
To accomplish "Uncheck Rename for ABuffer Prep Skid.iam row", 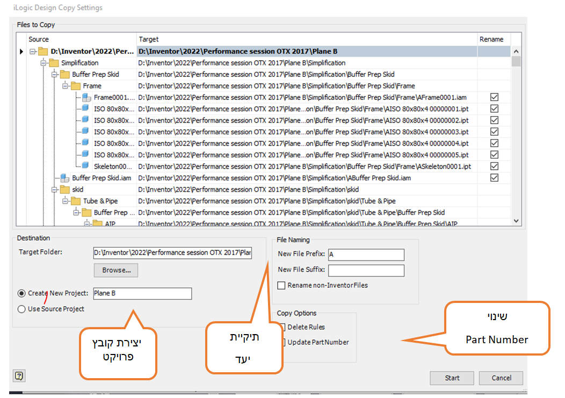I will 494,178.
